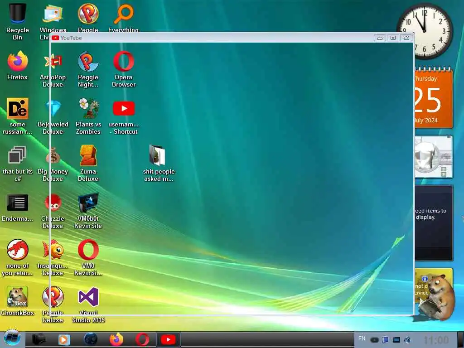The image size is (464, 348).
Task: Select the AstroPop Deluxe icon
Action: (53, 61)
